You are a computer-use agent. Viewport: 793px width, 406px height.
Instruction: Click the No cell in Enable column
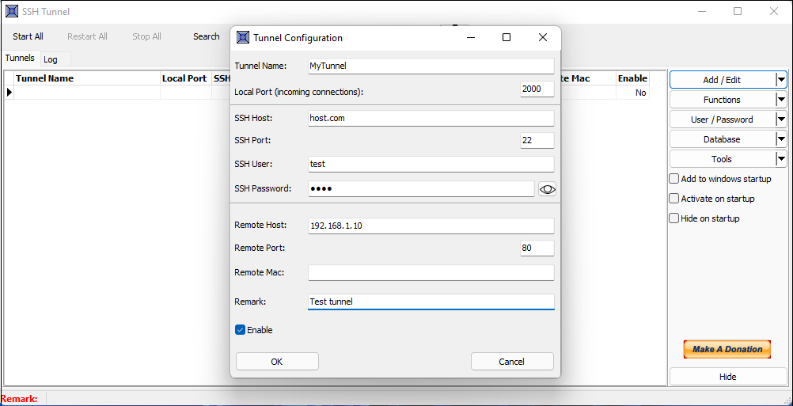[x=632, y=93]
